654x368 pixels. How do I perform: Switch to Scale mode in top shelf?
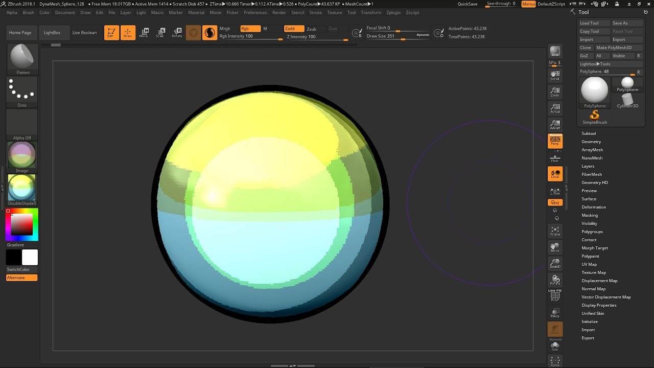pyautogui.click(x=160, y=33)
